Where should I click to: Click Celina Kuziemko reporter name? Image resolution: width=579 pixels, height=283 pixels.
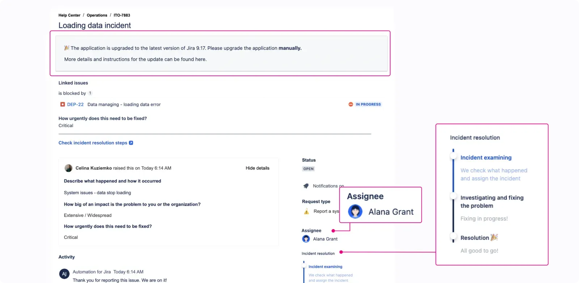(x=94, y=168)
